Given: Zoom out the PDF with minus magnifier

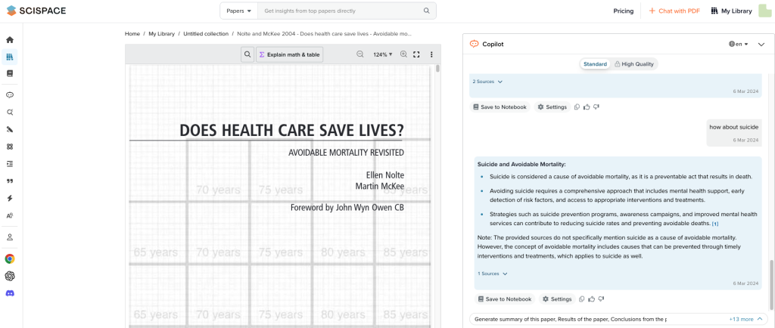Looking at the screenshot, I should (360, 54).
